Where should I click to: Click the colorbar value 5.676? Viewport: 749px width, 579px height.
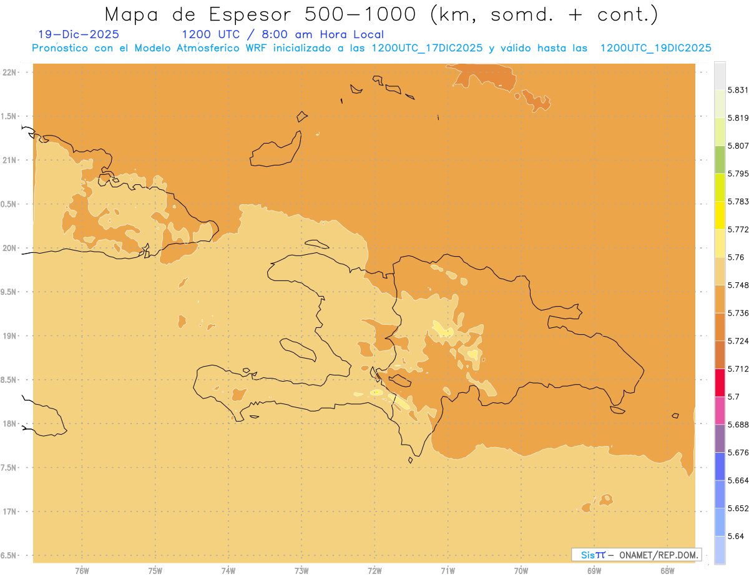(738, 452)
